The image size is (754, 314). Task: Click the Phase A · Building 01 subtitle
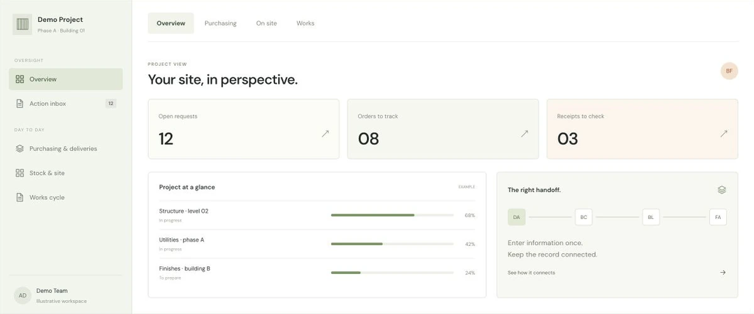61,30
